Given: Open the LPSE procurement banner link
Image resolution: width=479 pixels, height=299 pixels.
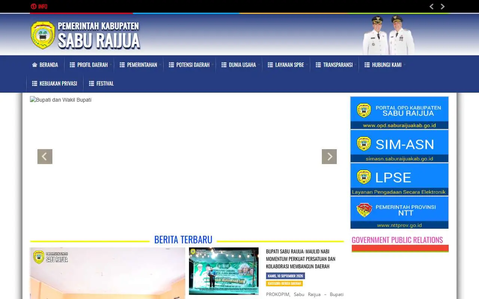Looking at the screenshot, I should pyautogui.click(x=399, y=179).
